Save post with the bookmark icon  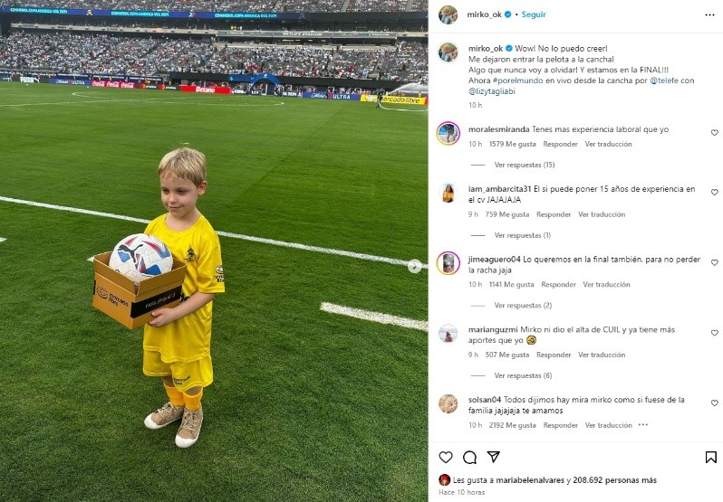(710, 457)
